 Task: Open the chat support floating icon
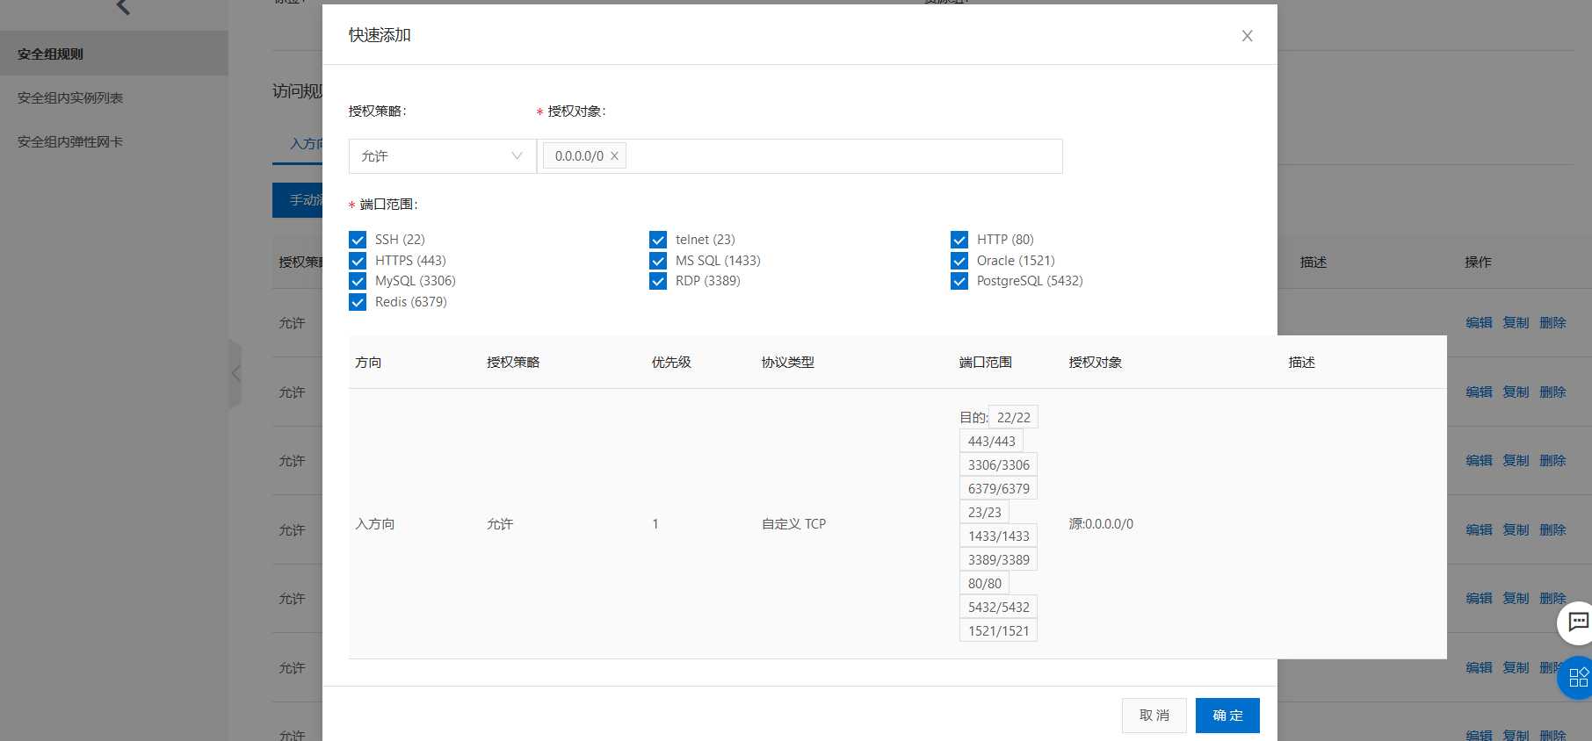coord(1577,622)
